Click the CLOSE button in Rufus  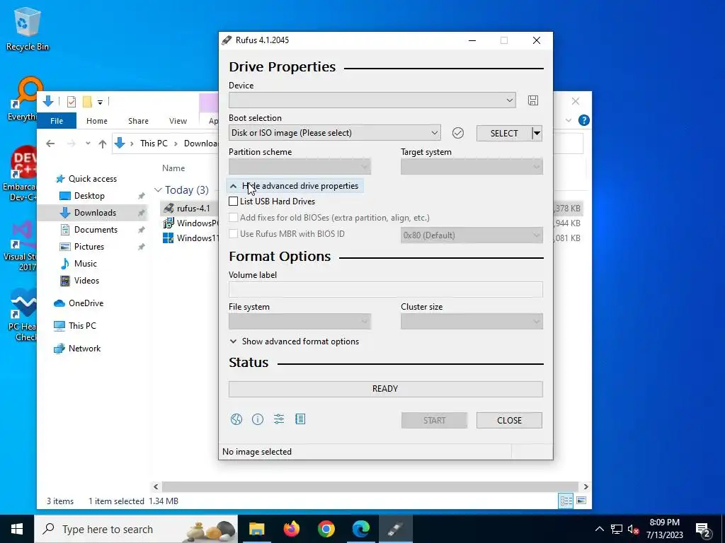pyautogui.click(x=509, y=420)
